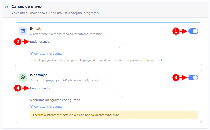Click E-mail dropdown chevron arrow
Viewport: 210px width, 130px height.
click(x=119, y=47)
